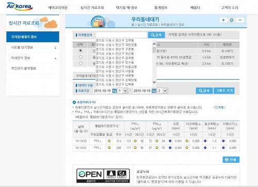The image size is (258, 187).
Task: Click the 홈 breadcrumb link
Action: coord(133,25)
